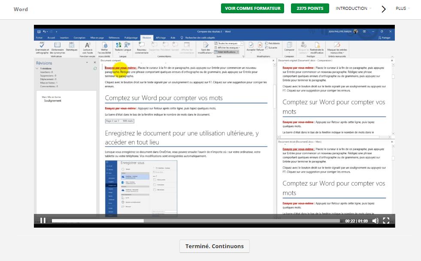Viewport: 421px width, 261px height.
Task: Switch to the Accueil tab
Action: (x=51, y=38)
